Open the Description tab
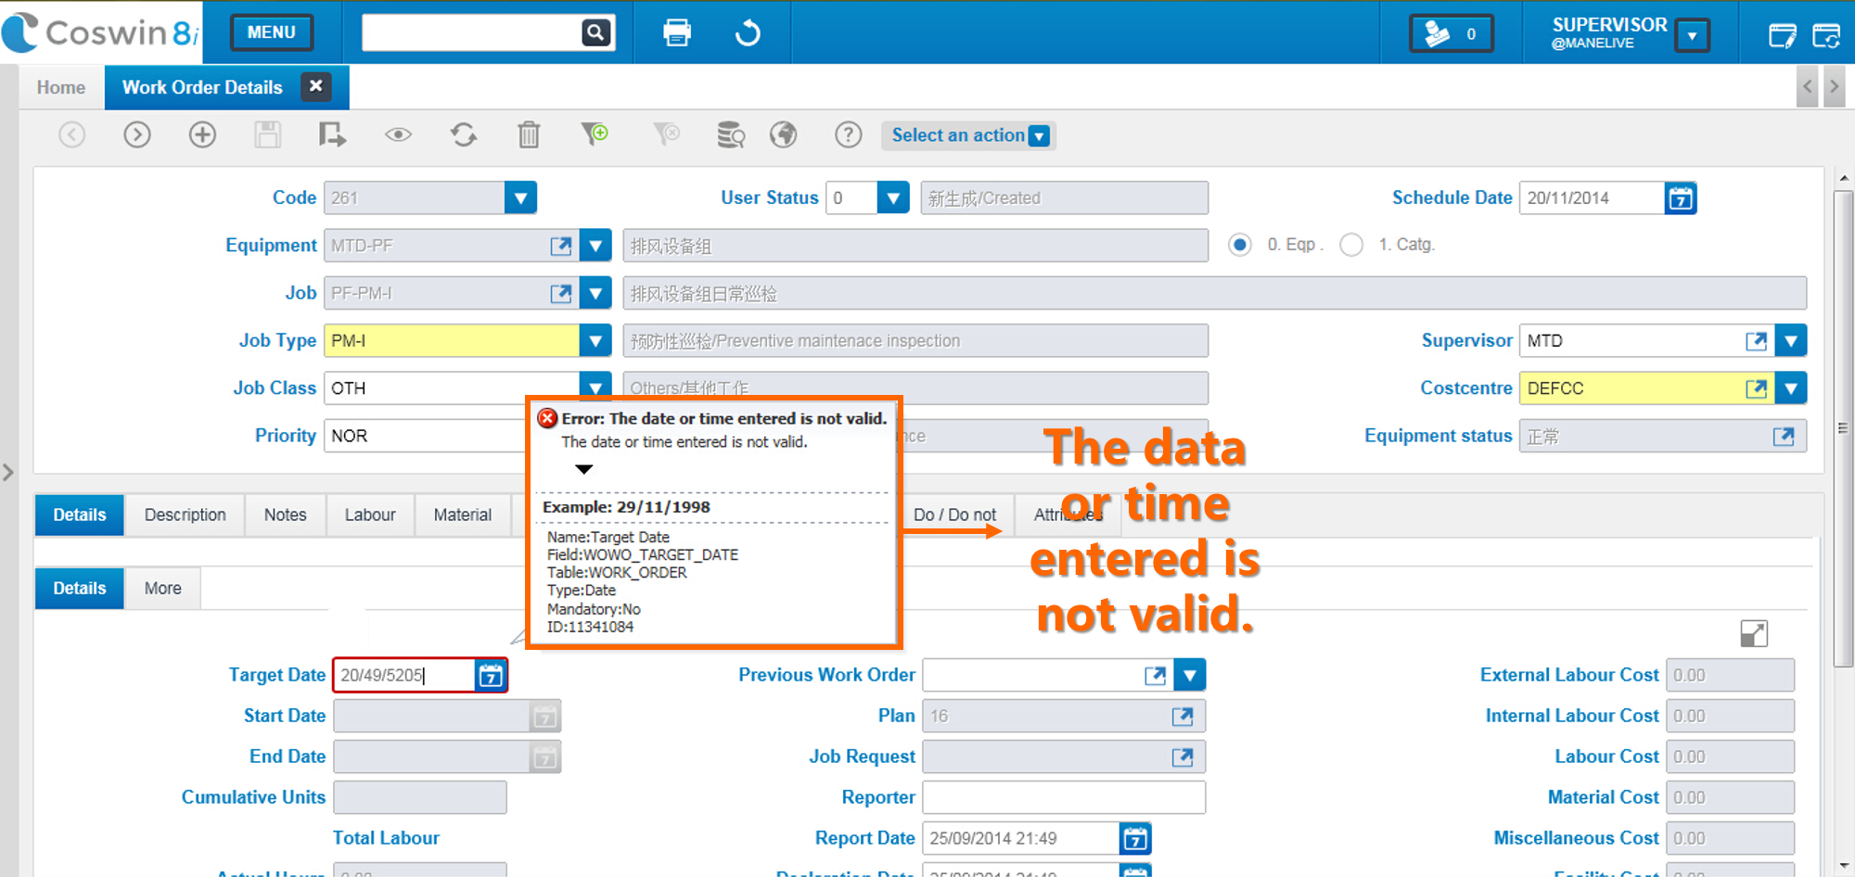1855x877 pixels. (x=185, y=515)
